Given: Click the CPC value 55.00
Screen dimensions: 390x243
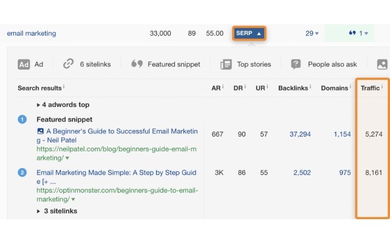Looking at the screenshot, I should pyautogui.click(x=214, y=33).
